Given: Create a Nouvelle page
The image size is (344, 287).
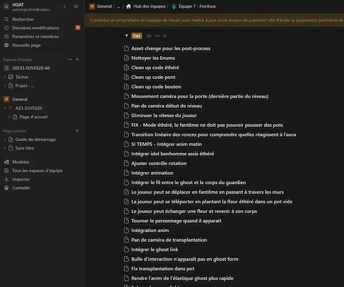Looking at the screenshot, I should coord(26,45).
